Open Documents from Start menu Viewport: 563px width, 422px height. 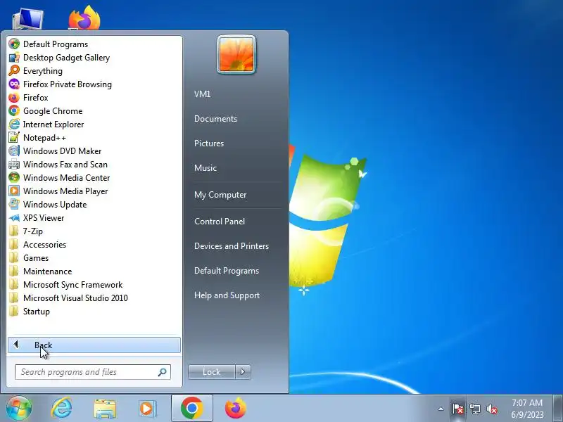(x=215, y=119)
